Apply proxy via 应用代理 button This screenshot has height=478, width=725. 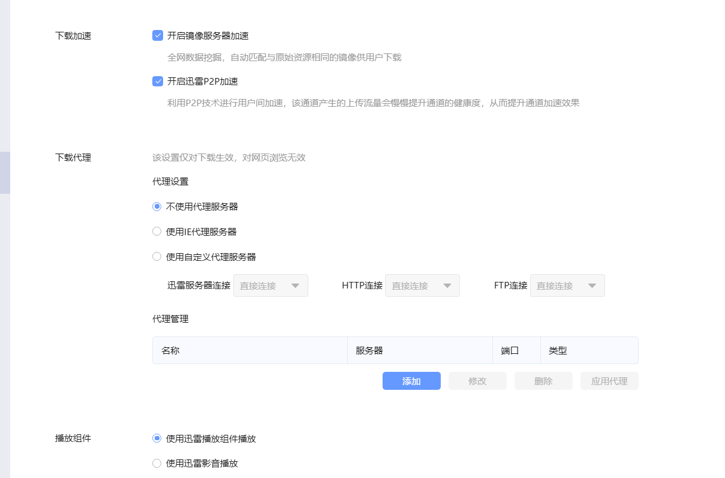609,381
